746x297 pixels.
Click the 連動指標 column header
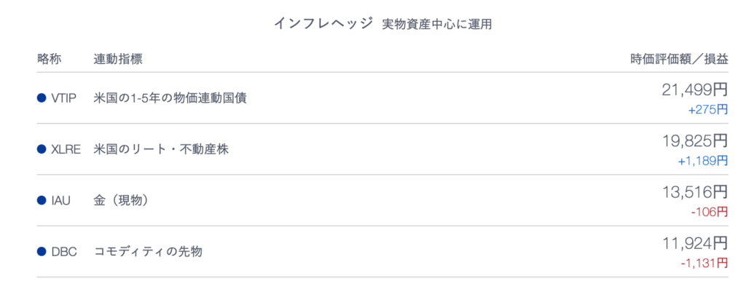[118, 59]
